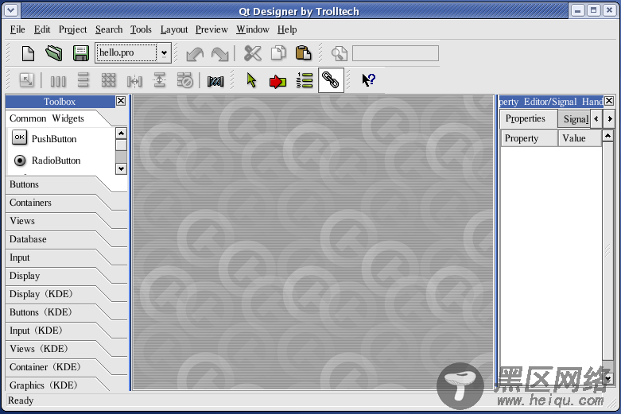The height and width of the screenshot is (414, 621).
Task: Open the Project menu
Action: [72, 29]
